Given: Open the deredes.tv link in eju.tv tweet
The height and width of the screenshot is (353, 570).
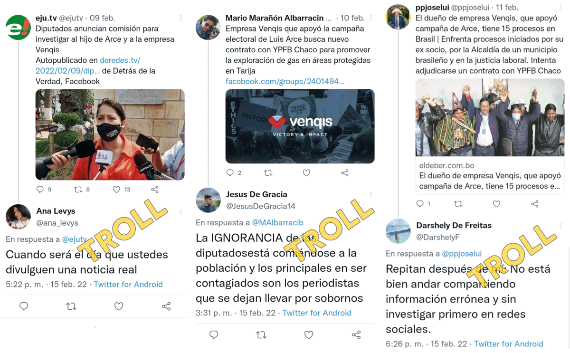Looking at the screenshot, I should click(x=88, y=66).
